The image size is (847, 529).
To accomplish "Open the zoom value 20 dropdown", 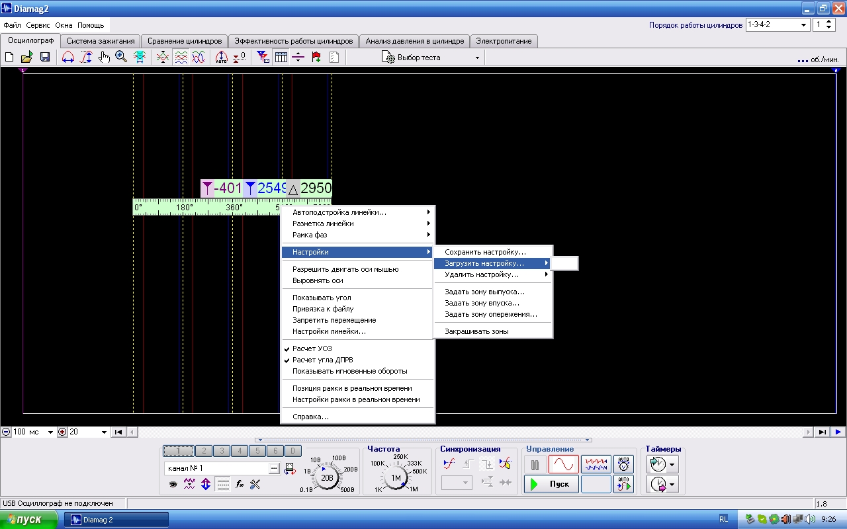I will coord(104,432).
